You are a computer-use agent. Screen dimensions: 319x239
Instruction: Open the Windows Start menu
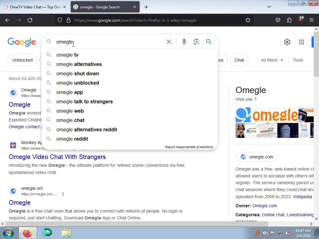point(8,233)
